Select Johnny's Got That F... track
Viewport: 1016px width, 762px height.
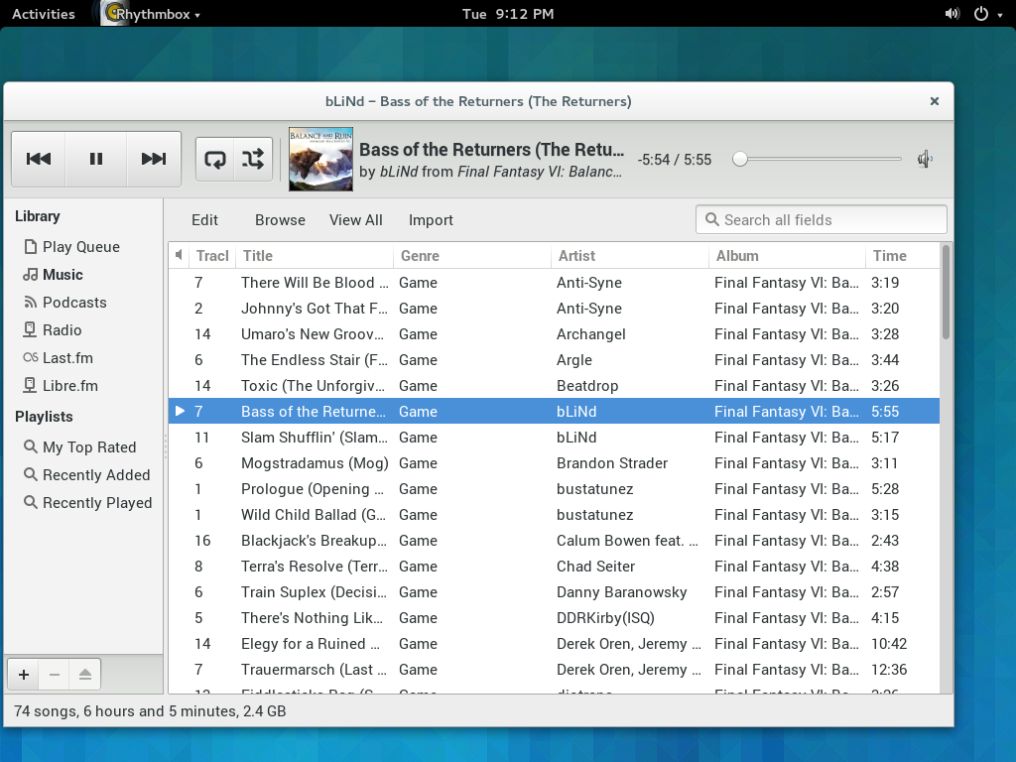click(x=554, y=309)
